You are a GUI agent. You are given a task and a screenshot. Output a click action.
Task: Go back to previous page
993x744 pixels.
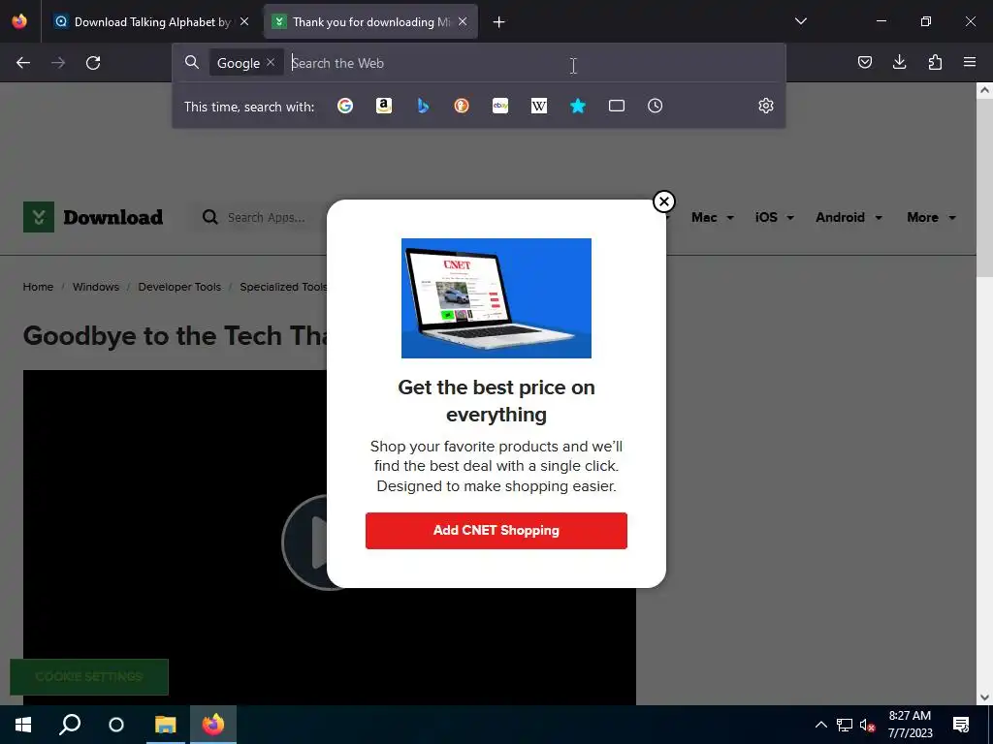tap(23, 63)
